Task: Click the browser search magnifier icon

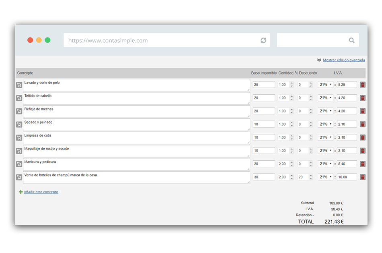Action: [351, 40]
